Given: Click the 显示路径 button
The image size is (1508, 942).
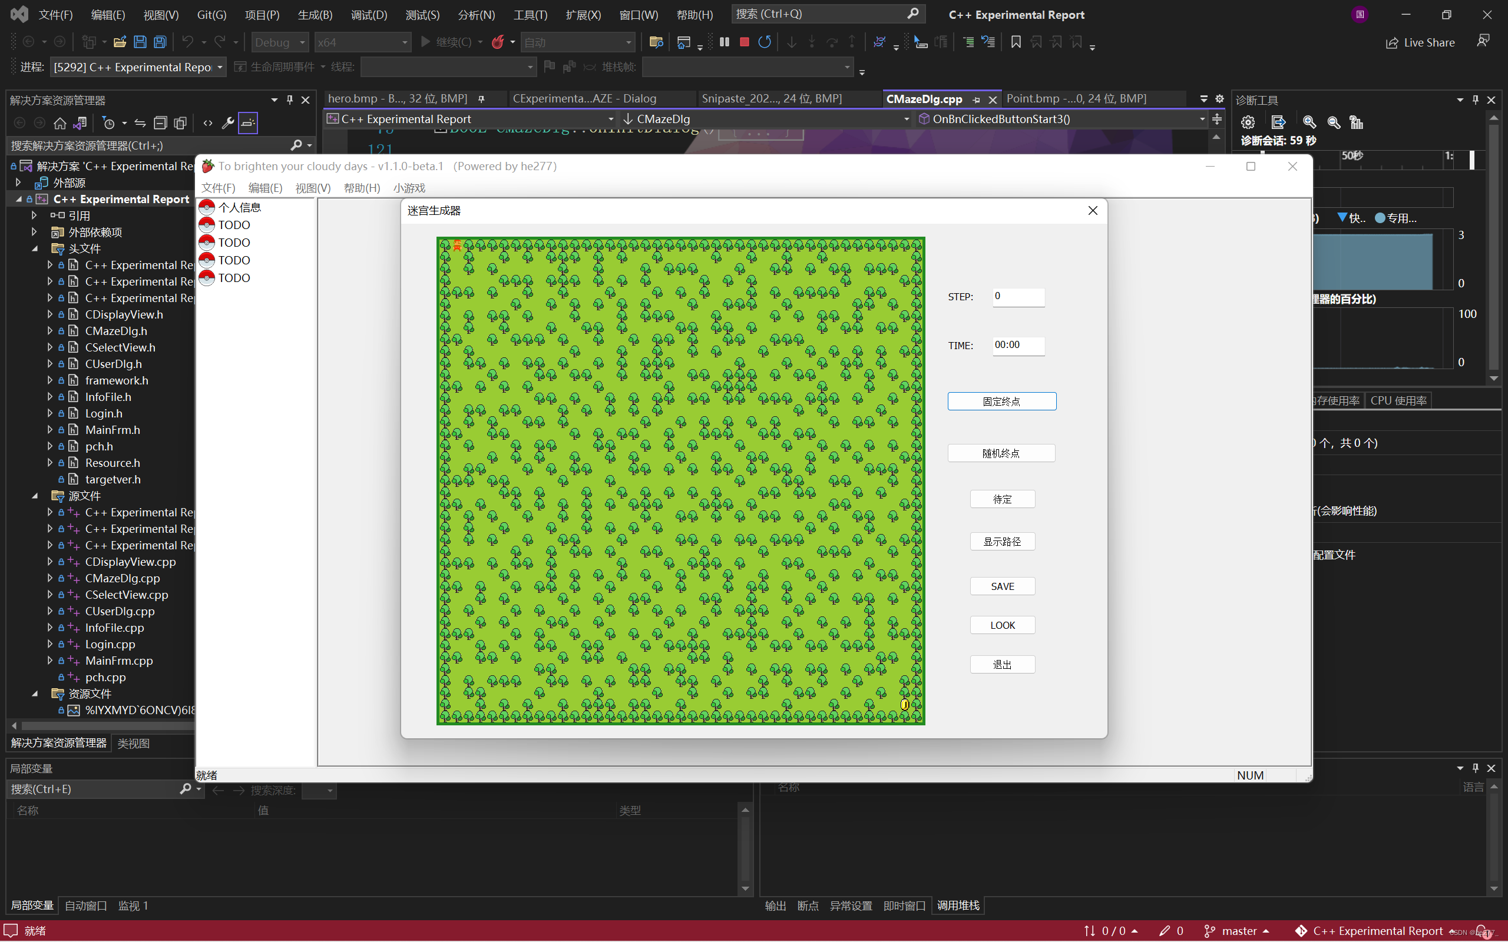Looking at the screenshot, I should click(1001, 542).
